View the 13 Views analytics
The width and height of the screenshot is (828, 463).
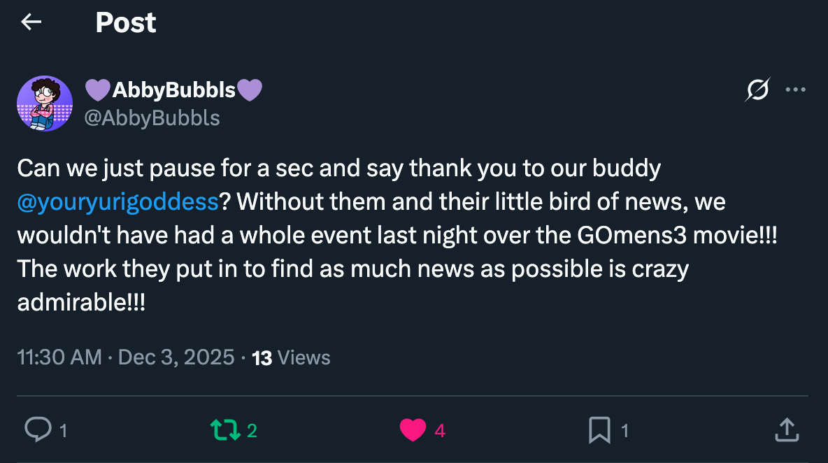291,357
